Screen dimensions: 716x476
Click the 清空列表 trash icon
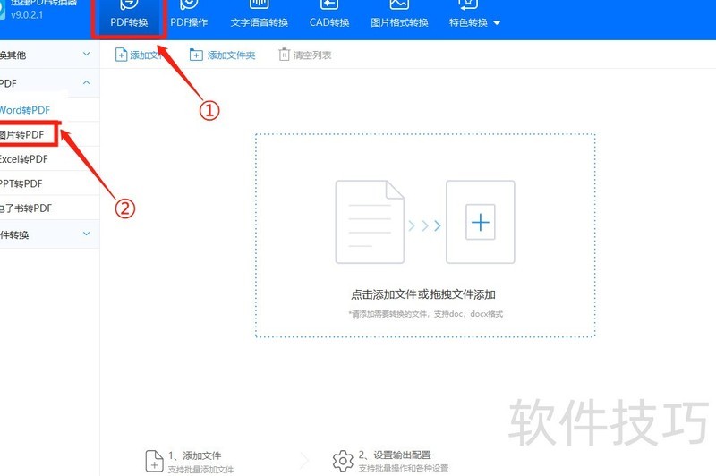[x=284, y=55]
